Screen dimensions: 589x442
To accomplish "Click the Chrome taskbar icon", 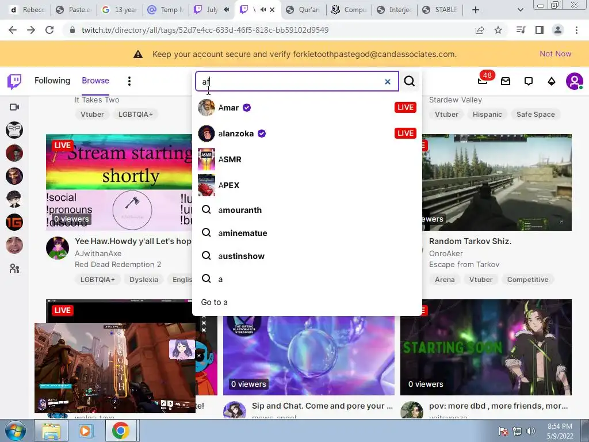I will click(x=120, y=430).
